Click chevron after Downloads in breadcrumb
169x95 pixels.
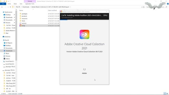[30, 7]
